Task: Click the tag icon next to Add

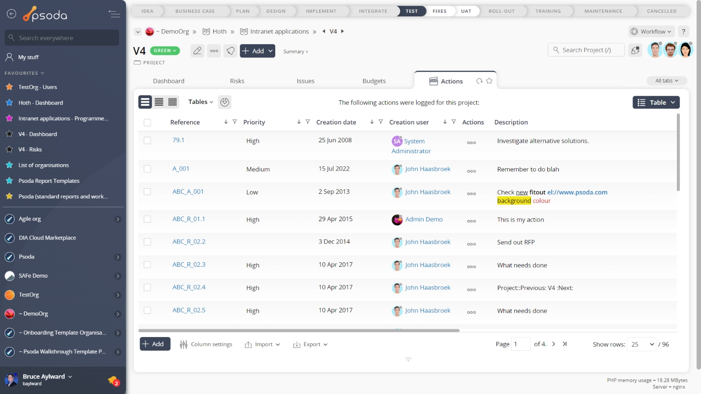Action: click(231, 51)
